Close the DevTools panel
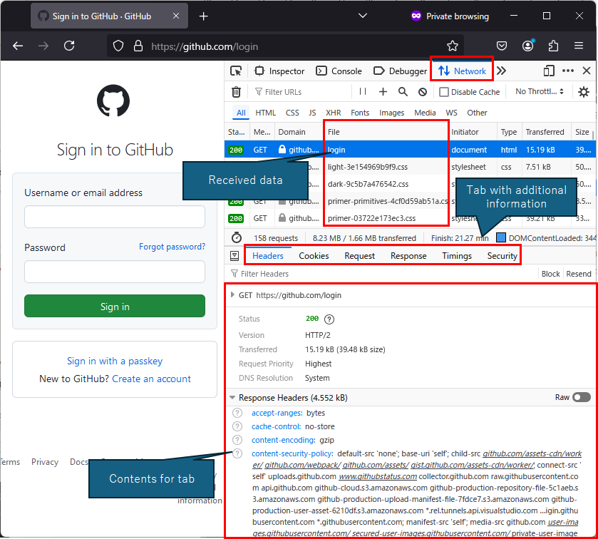Viewport: 598px width, 539px height. tap(587, 71)
